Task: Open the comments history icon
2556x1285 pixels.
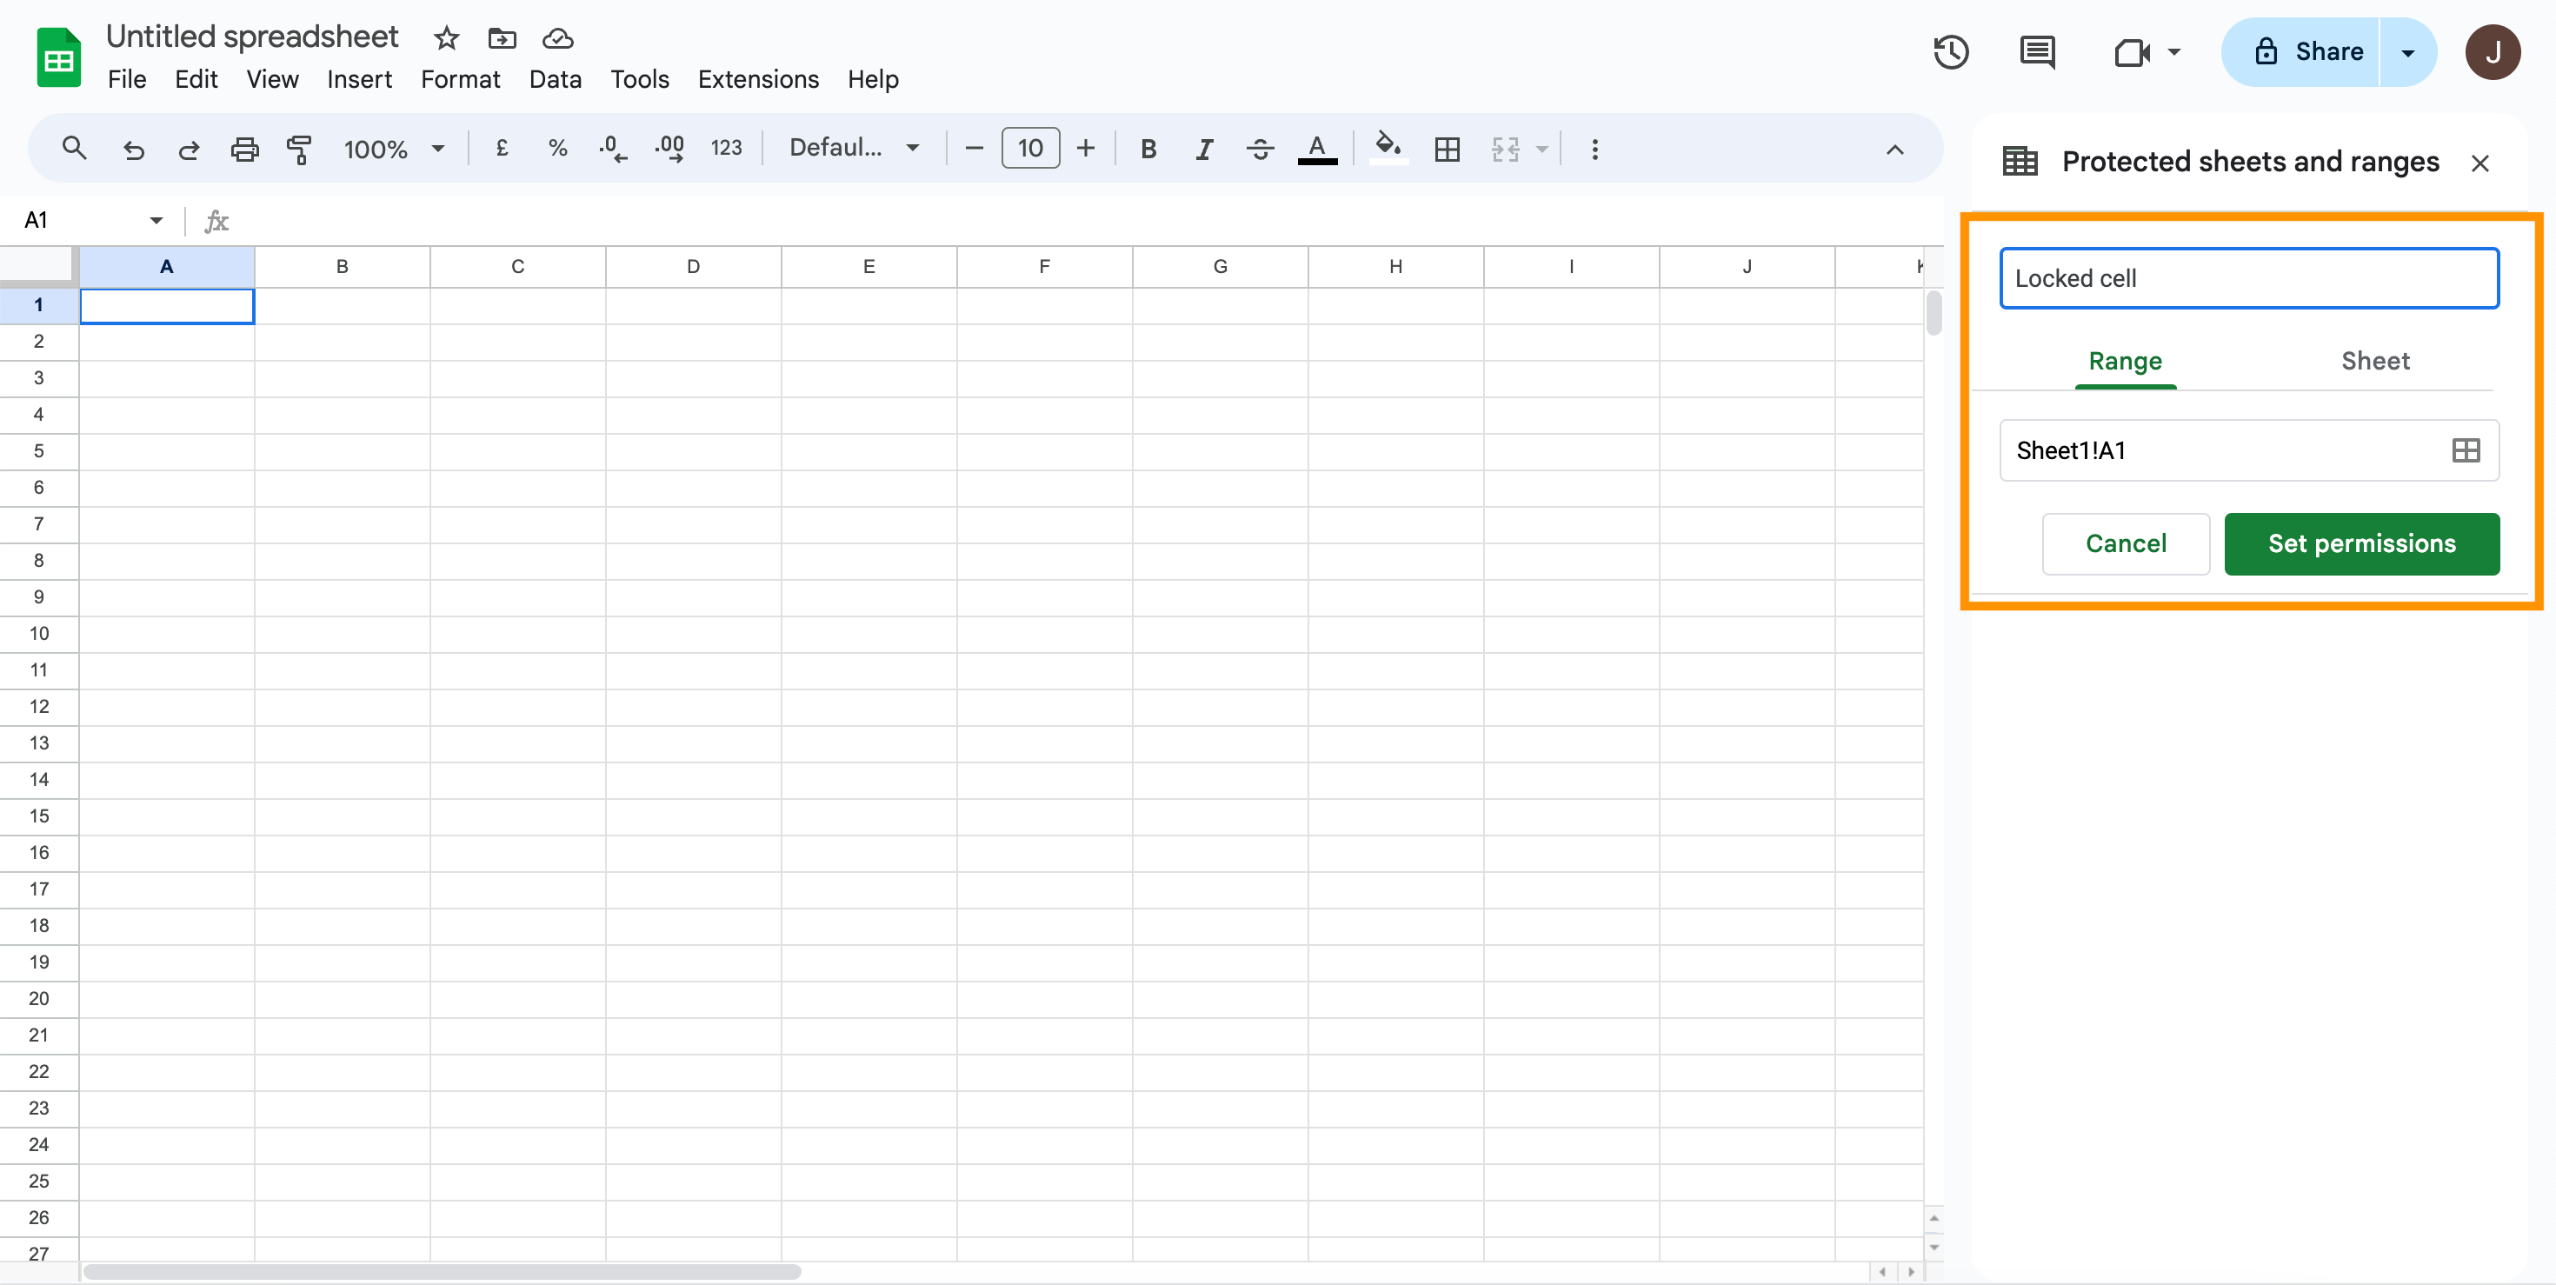Action: pos(2037,51)
